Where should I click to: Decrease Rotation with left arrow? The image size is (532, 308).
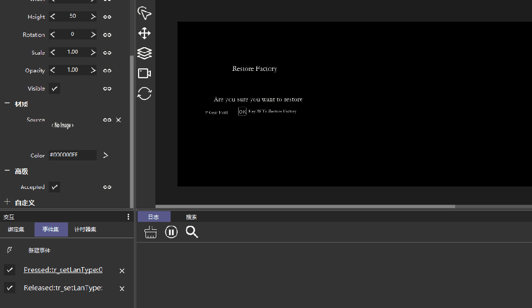[53, 34]
